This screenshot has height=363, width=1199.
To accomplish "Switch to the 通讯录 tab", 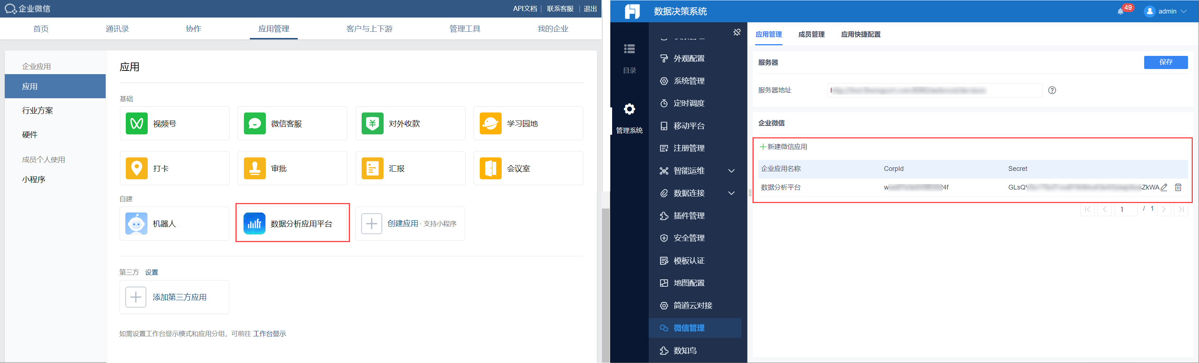I will (117, 29).
